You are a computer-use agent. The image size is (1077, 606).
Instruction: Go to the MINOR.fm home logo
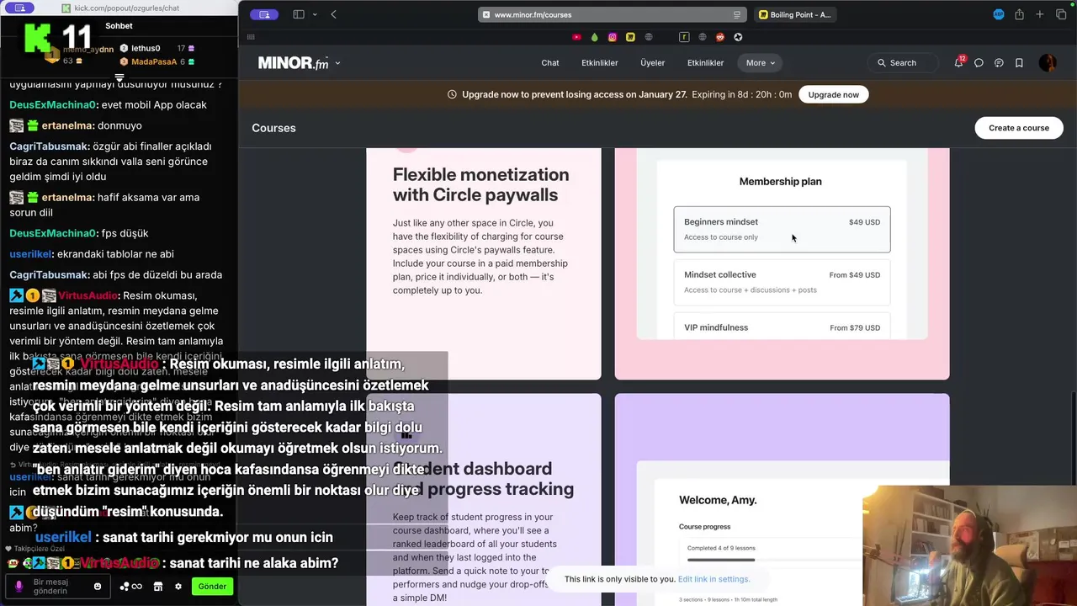(x=293, y=63)
